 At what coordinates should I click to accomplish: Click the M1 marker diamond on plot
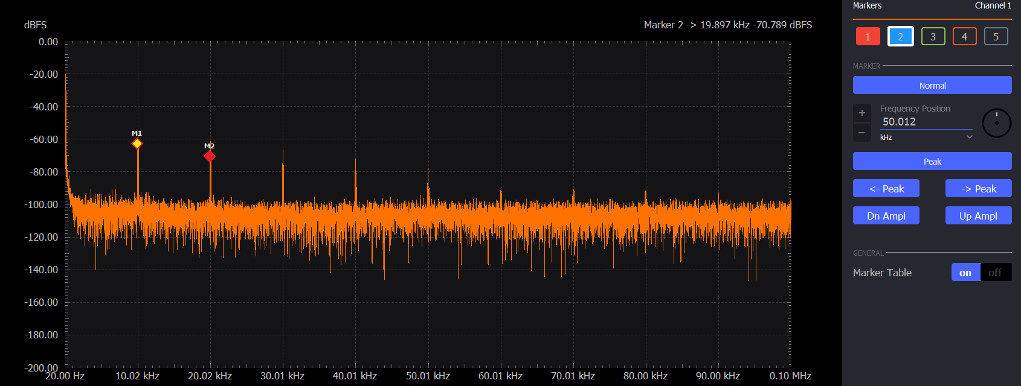coord(137,144)
